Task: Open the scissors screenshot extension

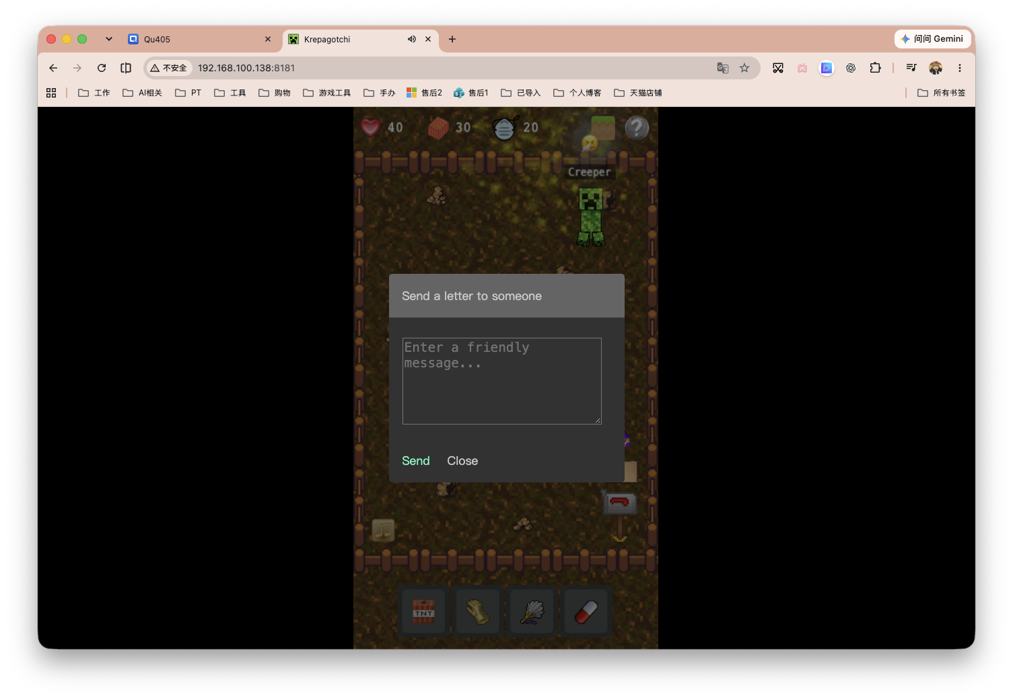Action: pyautogui.click(x=778, y=68)
